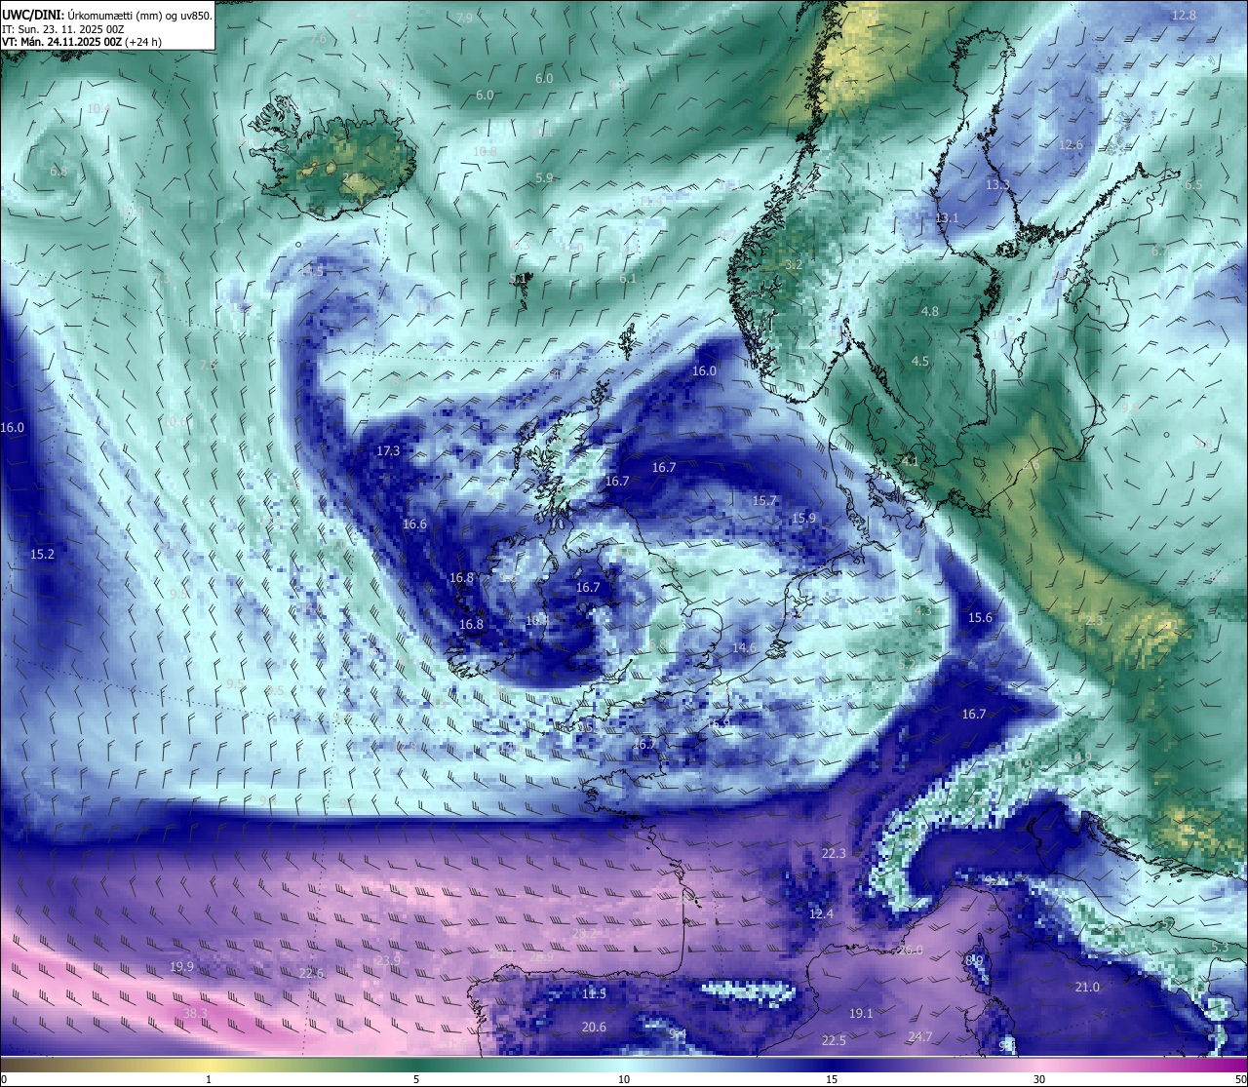
Task: Click the 24.7 value label
Action: [x=920, y=1036]
